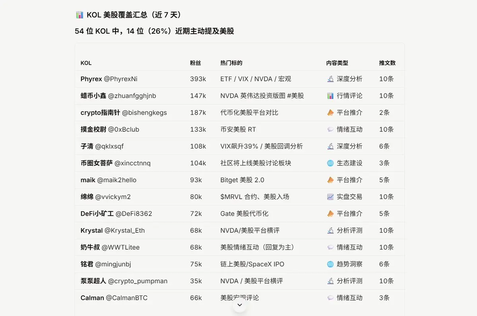Click the trending chart icon beside 实盘交易
Image resolution: width=477 pixels, height=316 pixels.
[330, 197]
